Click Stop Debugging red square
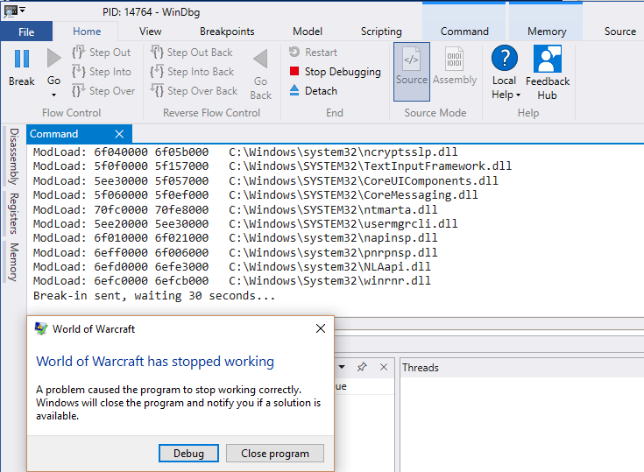644x472 pixels. pyautogui.click(x=294, y=71)
